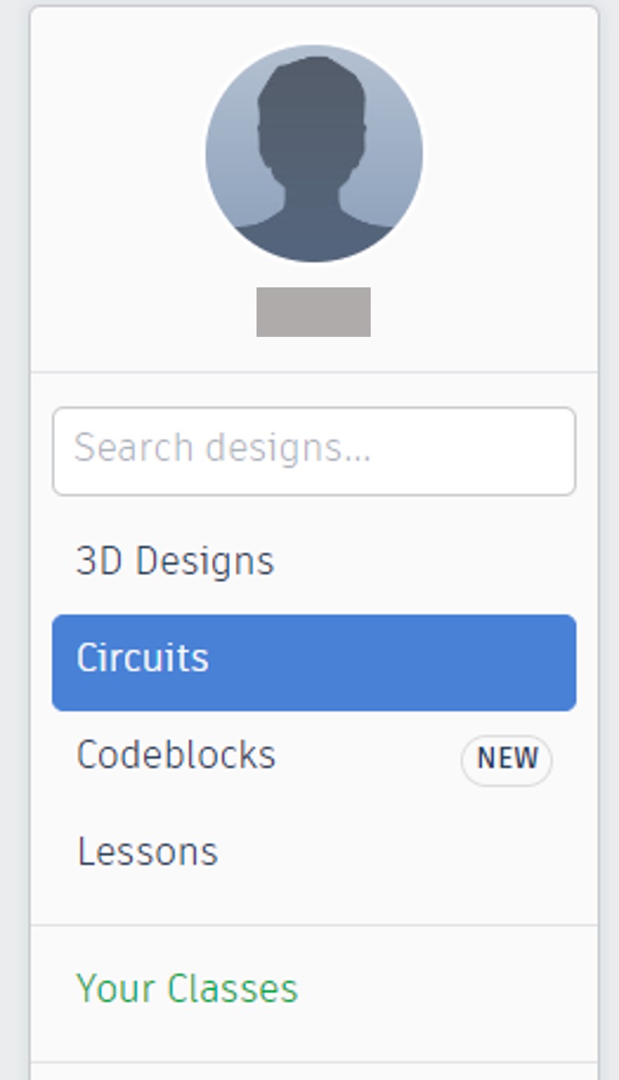The height and width of the screenshot is (1080, 619).
Task: Open the profile via the circular avatar
Action: (x=314, y=153)
